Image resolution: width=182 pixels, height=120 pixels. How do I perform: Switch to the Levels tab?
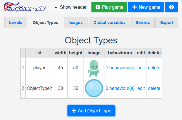coord(16,23)
